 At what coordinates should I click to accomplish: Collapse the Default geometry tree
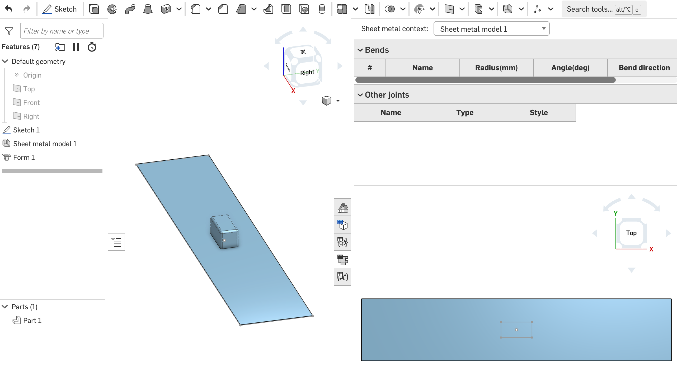click(5, 61)
